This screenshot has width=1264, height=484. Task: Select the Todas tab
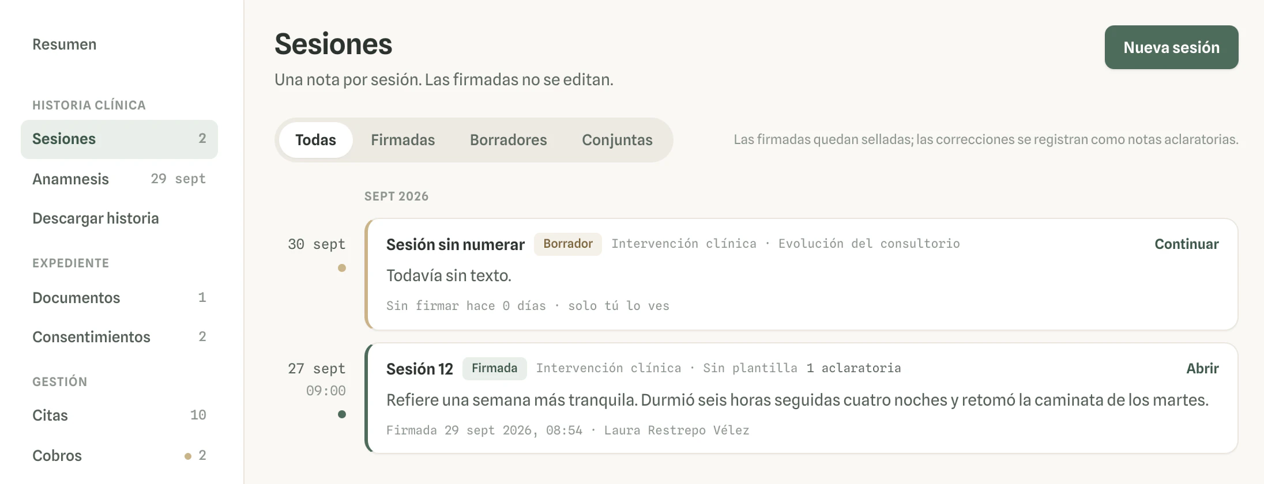click(x=315, y=140)
